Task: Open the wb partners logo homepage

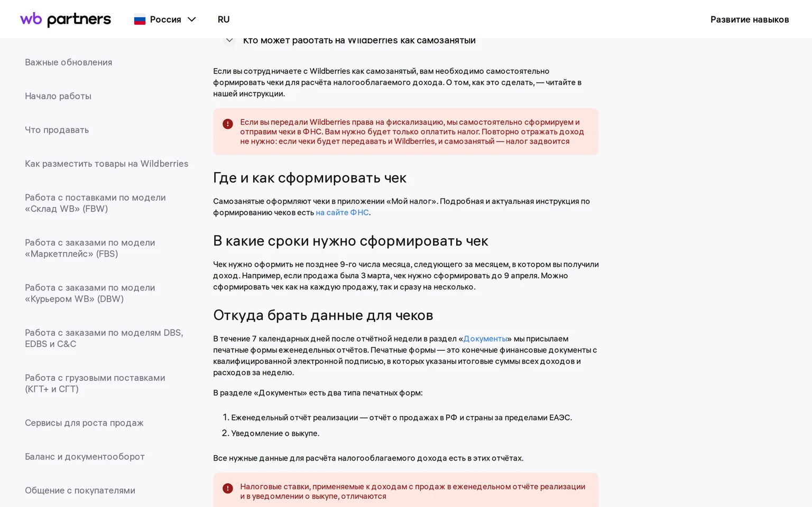Action: (x=66, y=20)
